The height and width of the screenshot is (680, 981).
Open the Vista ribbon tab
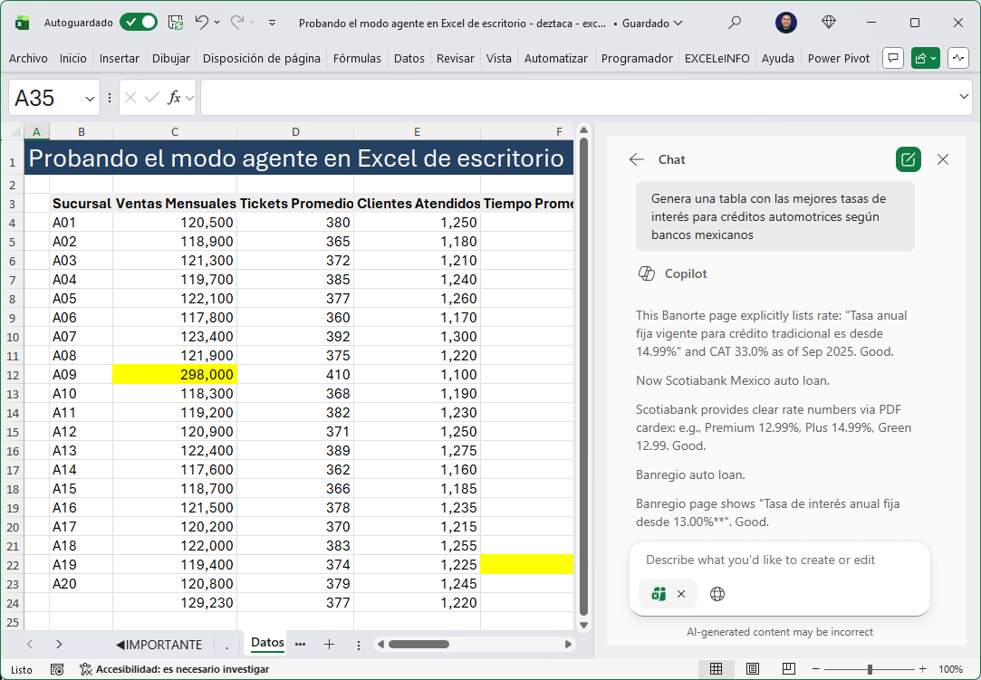tap(498, 58)
